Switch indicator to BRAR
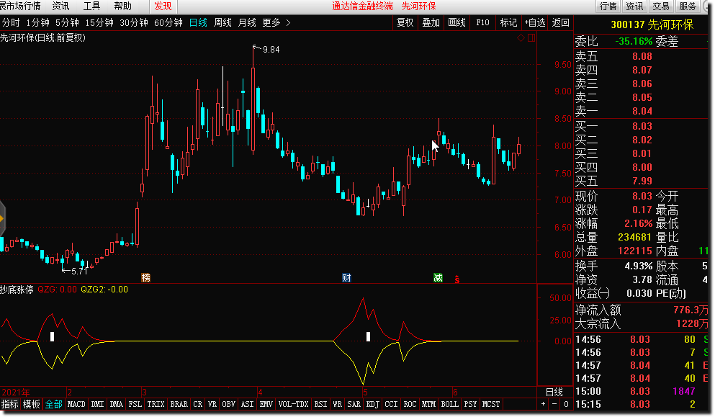The image size is (715, 417). [x=179, y=404]
